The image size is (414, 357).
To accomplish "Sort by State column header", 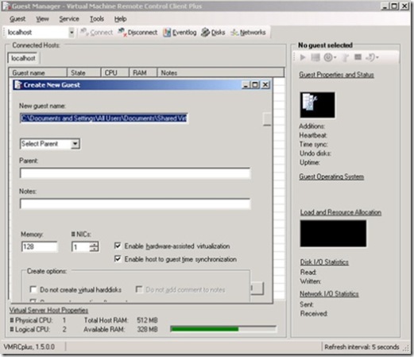I will [84, 72].
